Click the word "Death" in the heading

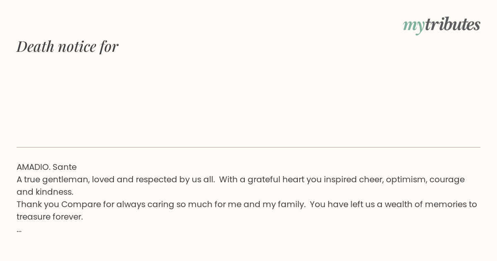tap(36, 46)
